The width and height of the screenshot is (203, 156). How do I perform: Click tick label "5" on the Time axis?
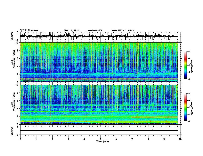click(100, 139)
